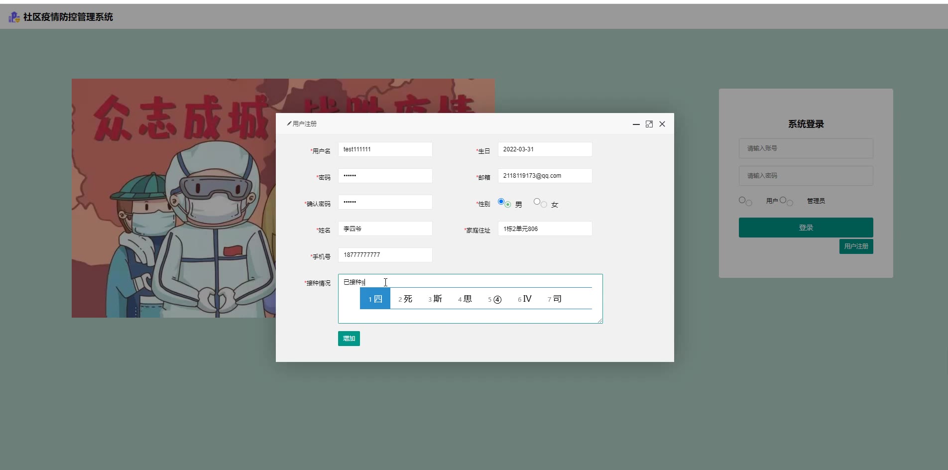This screenshot has height=470, width=948.
Task: Focus the 用户名 field containing test111111
Action: [x=385, y=149]
